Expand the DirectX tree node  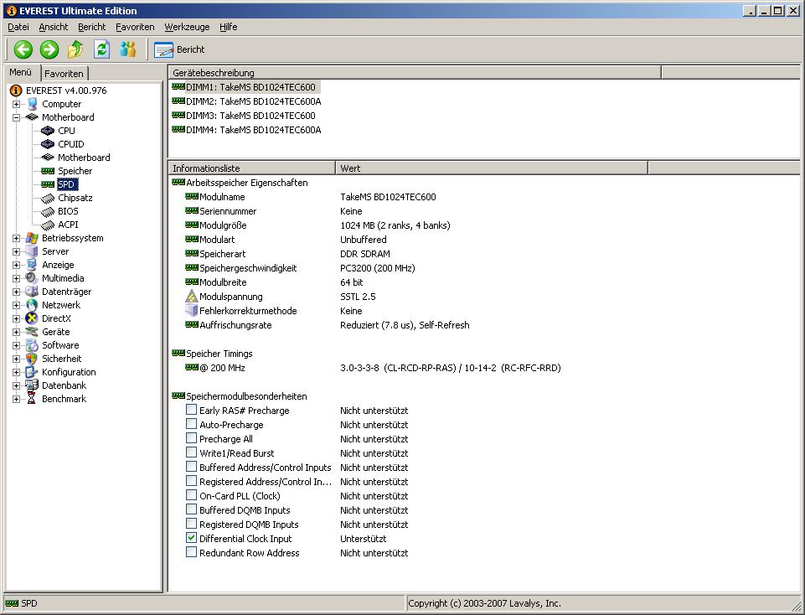coord(17,318)
